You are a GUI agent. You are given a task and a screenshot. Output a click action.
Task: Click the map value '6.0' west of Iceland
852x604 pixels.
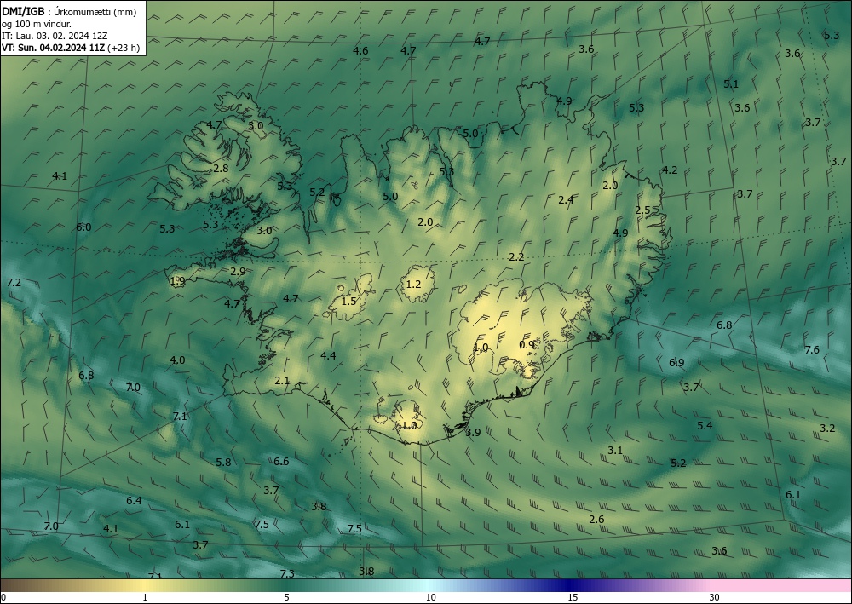coord(83,227)
